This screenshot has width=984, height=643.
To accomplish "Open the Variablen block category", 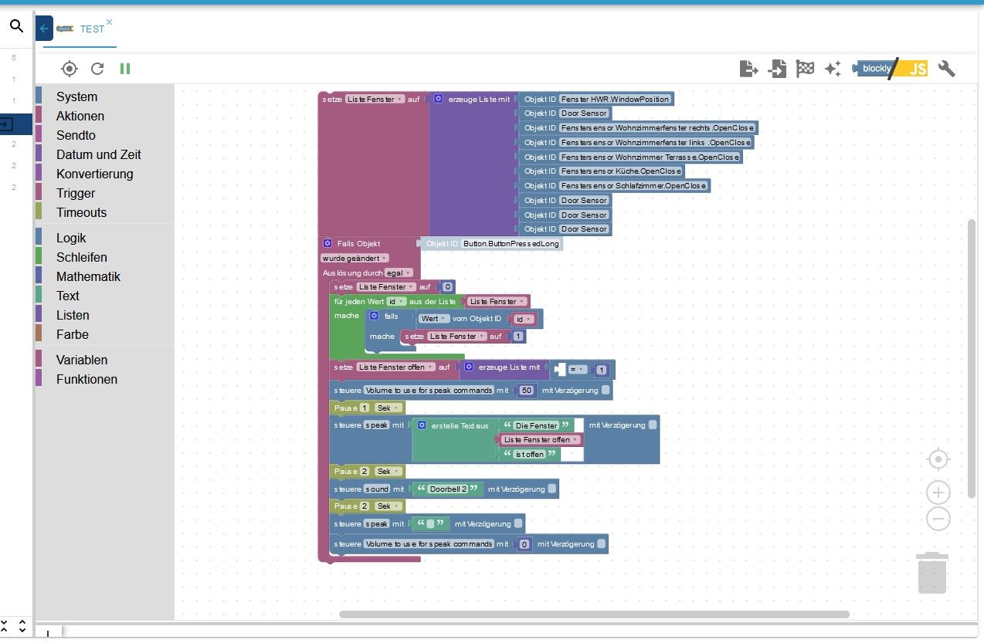I will (x=82, y=360).
